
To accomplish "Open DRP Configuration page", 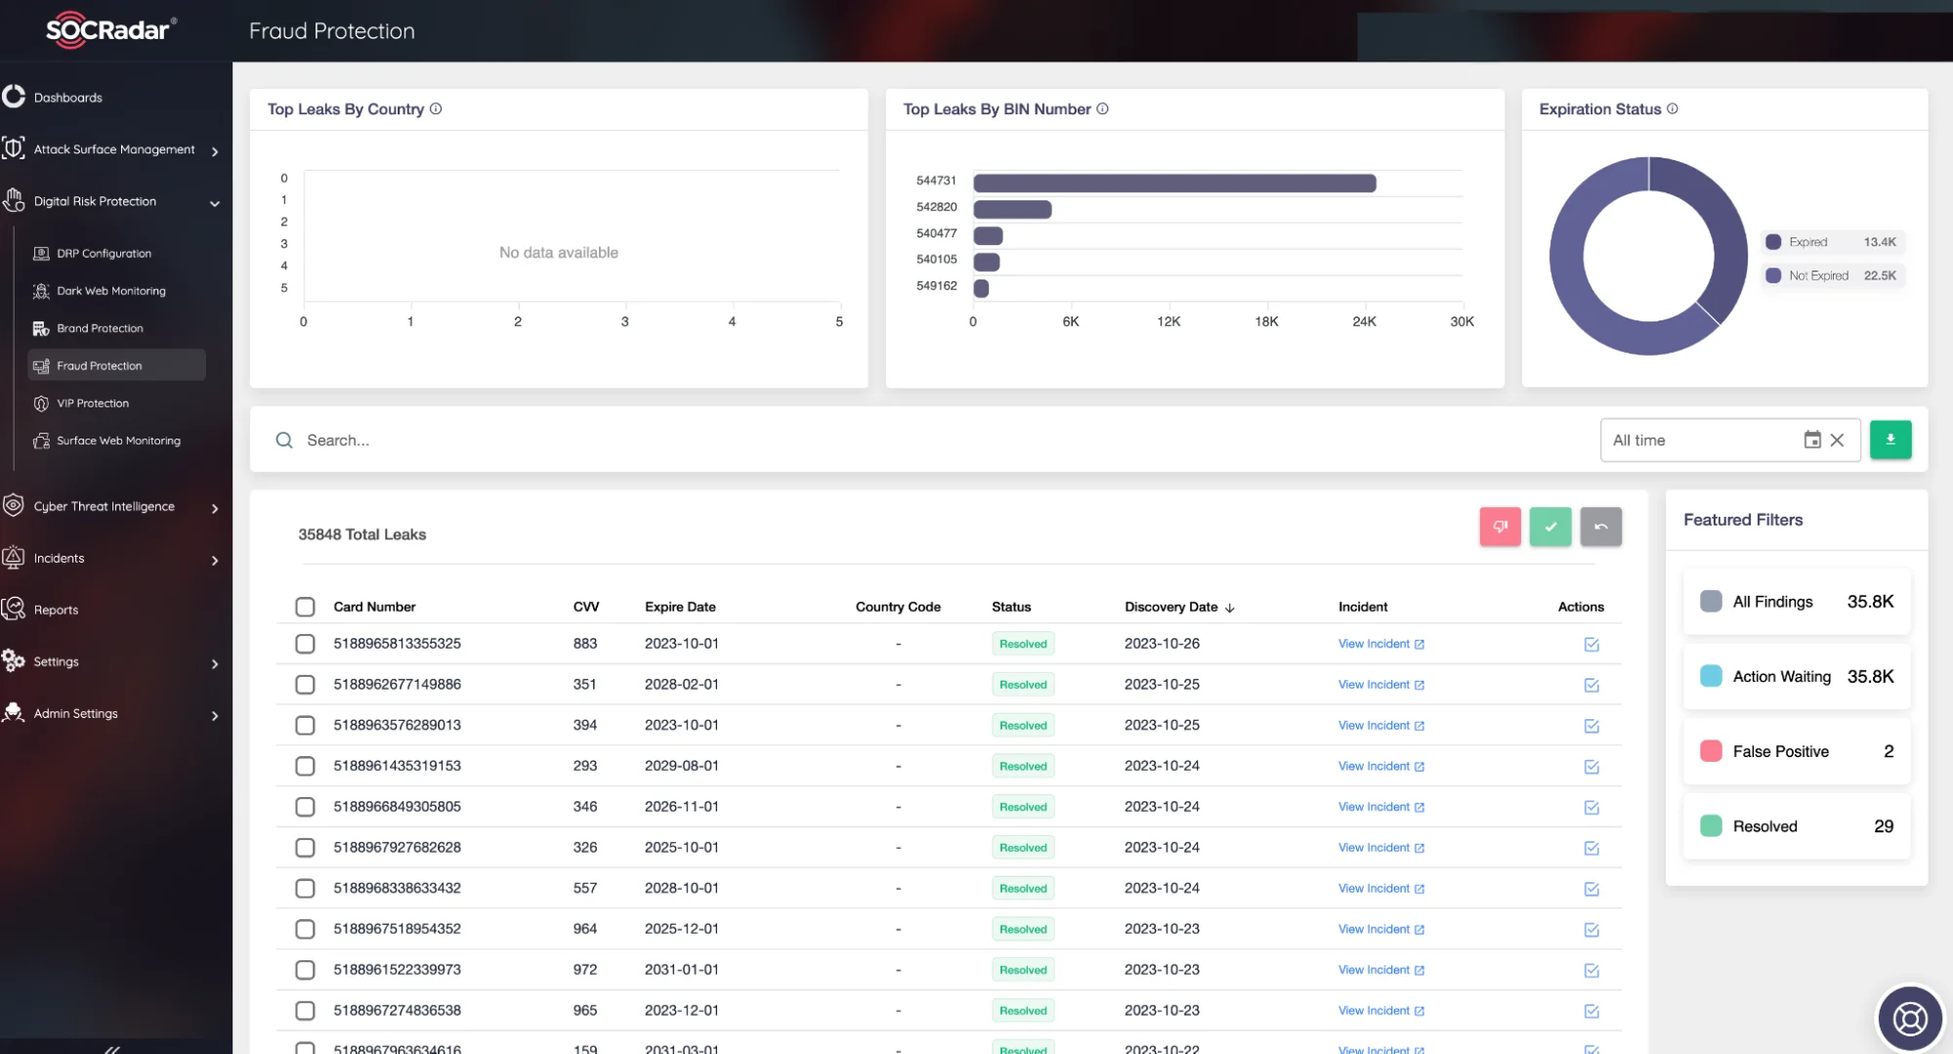I will [104, 253].
